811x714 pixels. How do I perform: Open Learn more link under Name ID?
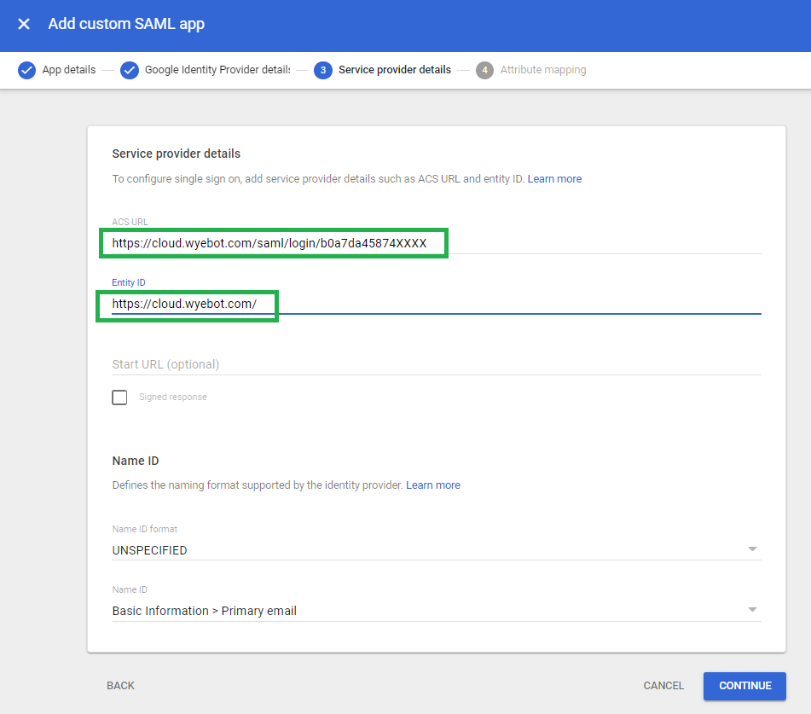[x=433, y=485]
